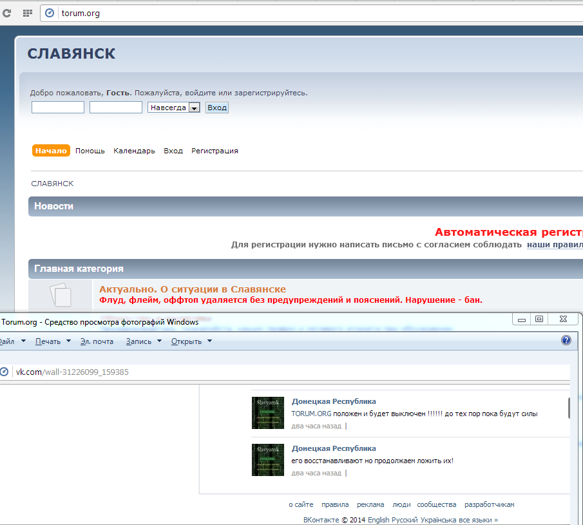Screen dimensions: 583x525
Task: Select the Начало navigation tab
Action: pos(51,151)
